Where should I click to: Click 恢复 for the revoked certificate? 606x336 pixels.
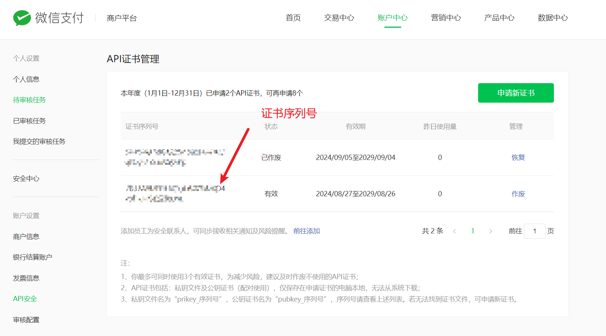pos(518,157)
